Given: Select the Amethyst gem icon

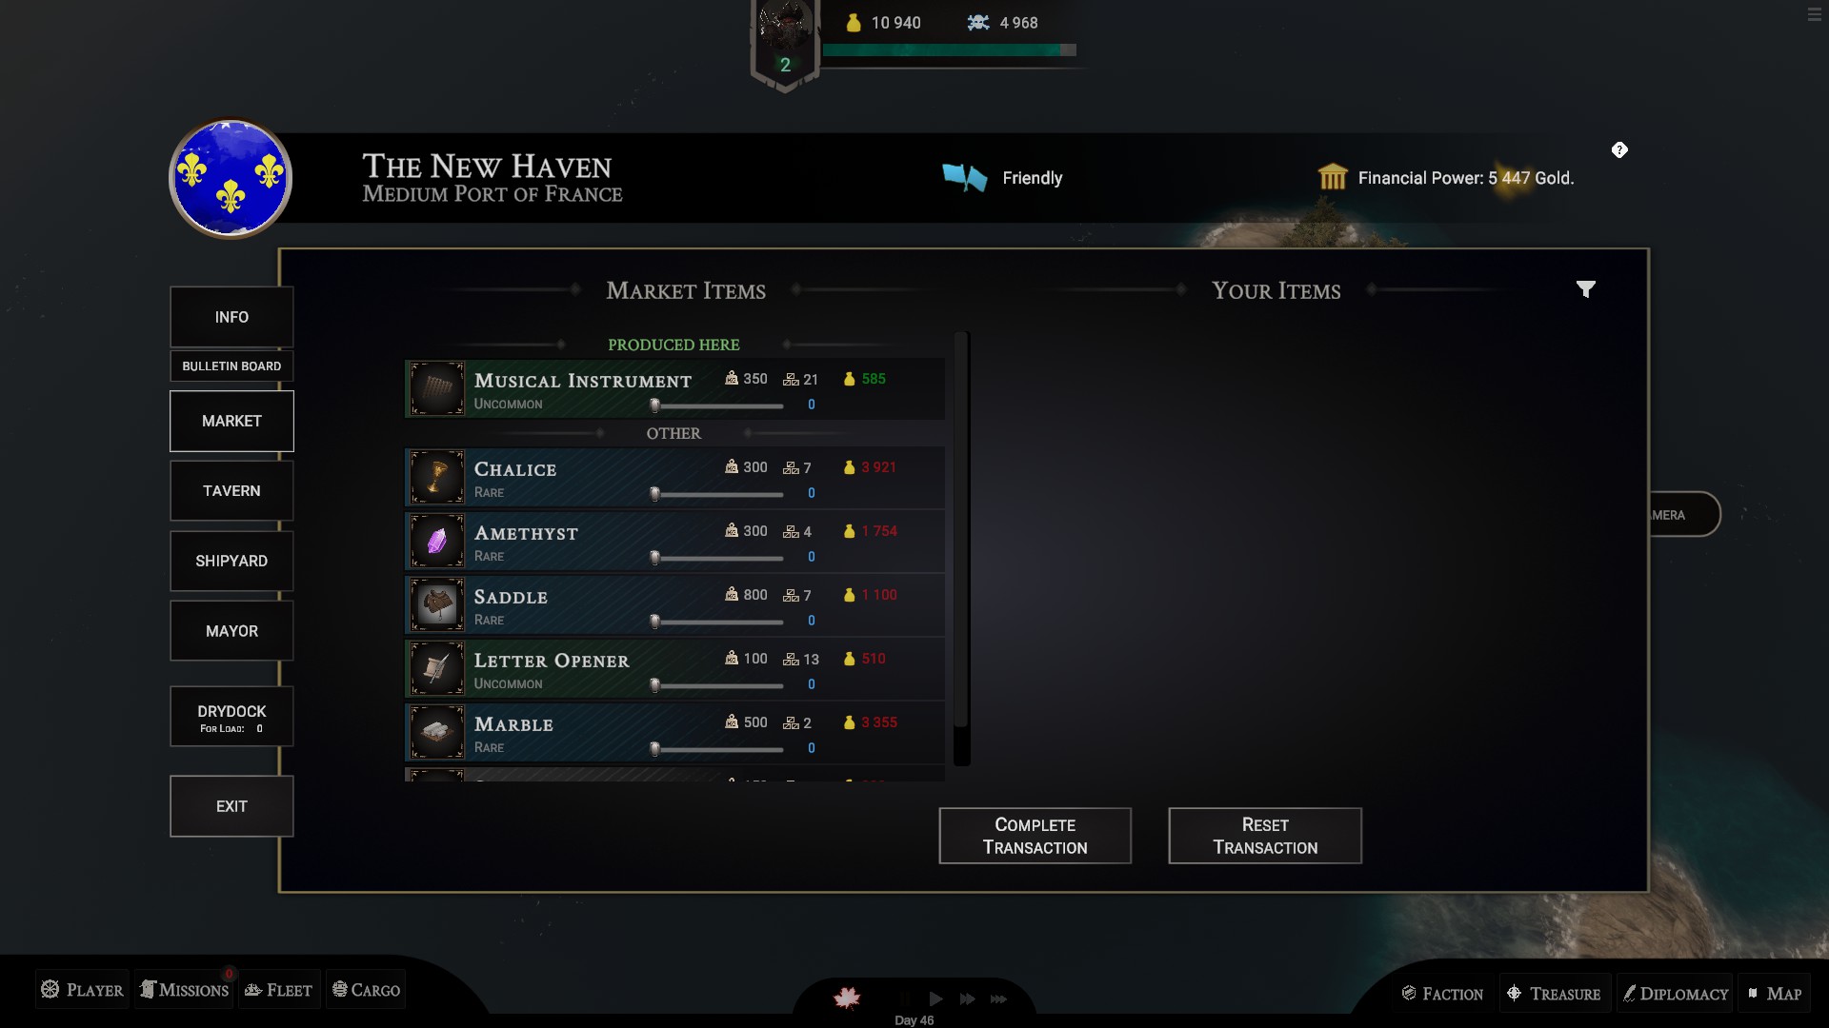Looking at the screenshot, I should [x=437, y=541].
